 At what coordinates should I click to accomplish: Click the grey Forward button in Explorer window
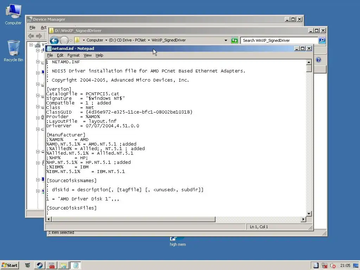pyautogui.click(x=64, y=41)
